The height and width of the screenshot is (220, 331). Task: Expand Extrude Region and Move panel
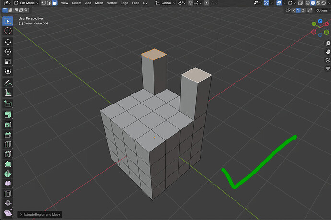40,215
